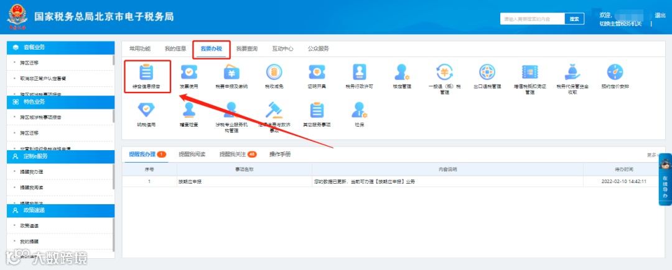This screenshot has width=672, height=270.
Task: Click the 政策速递 section header
Action: pos(61,210)
